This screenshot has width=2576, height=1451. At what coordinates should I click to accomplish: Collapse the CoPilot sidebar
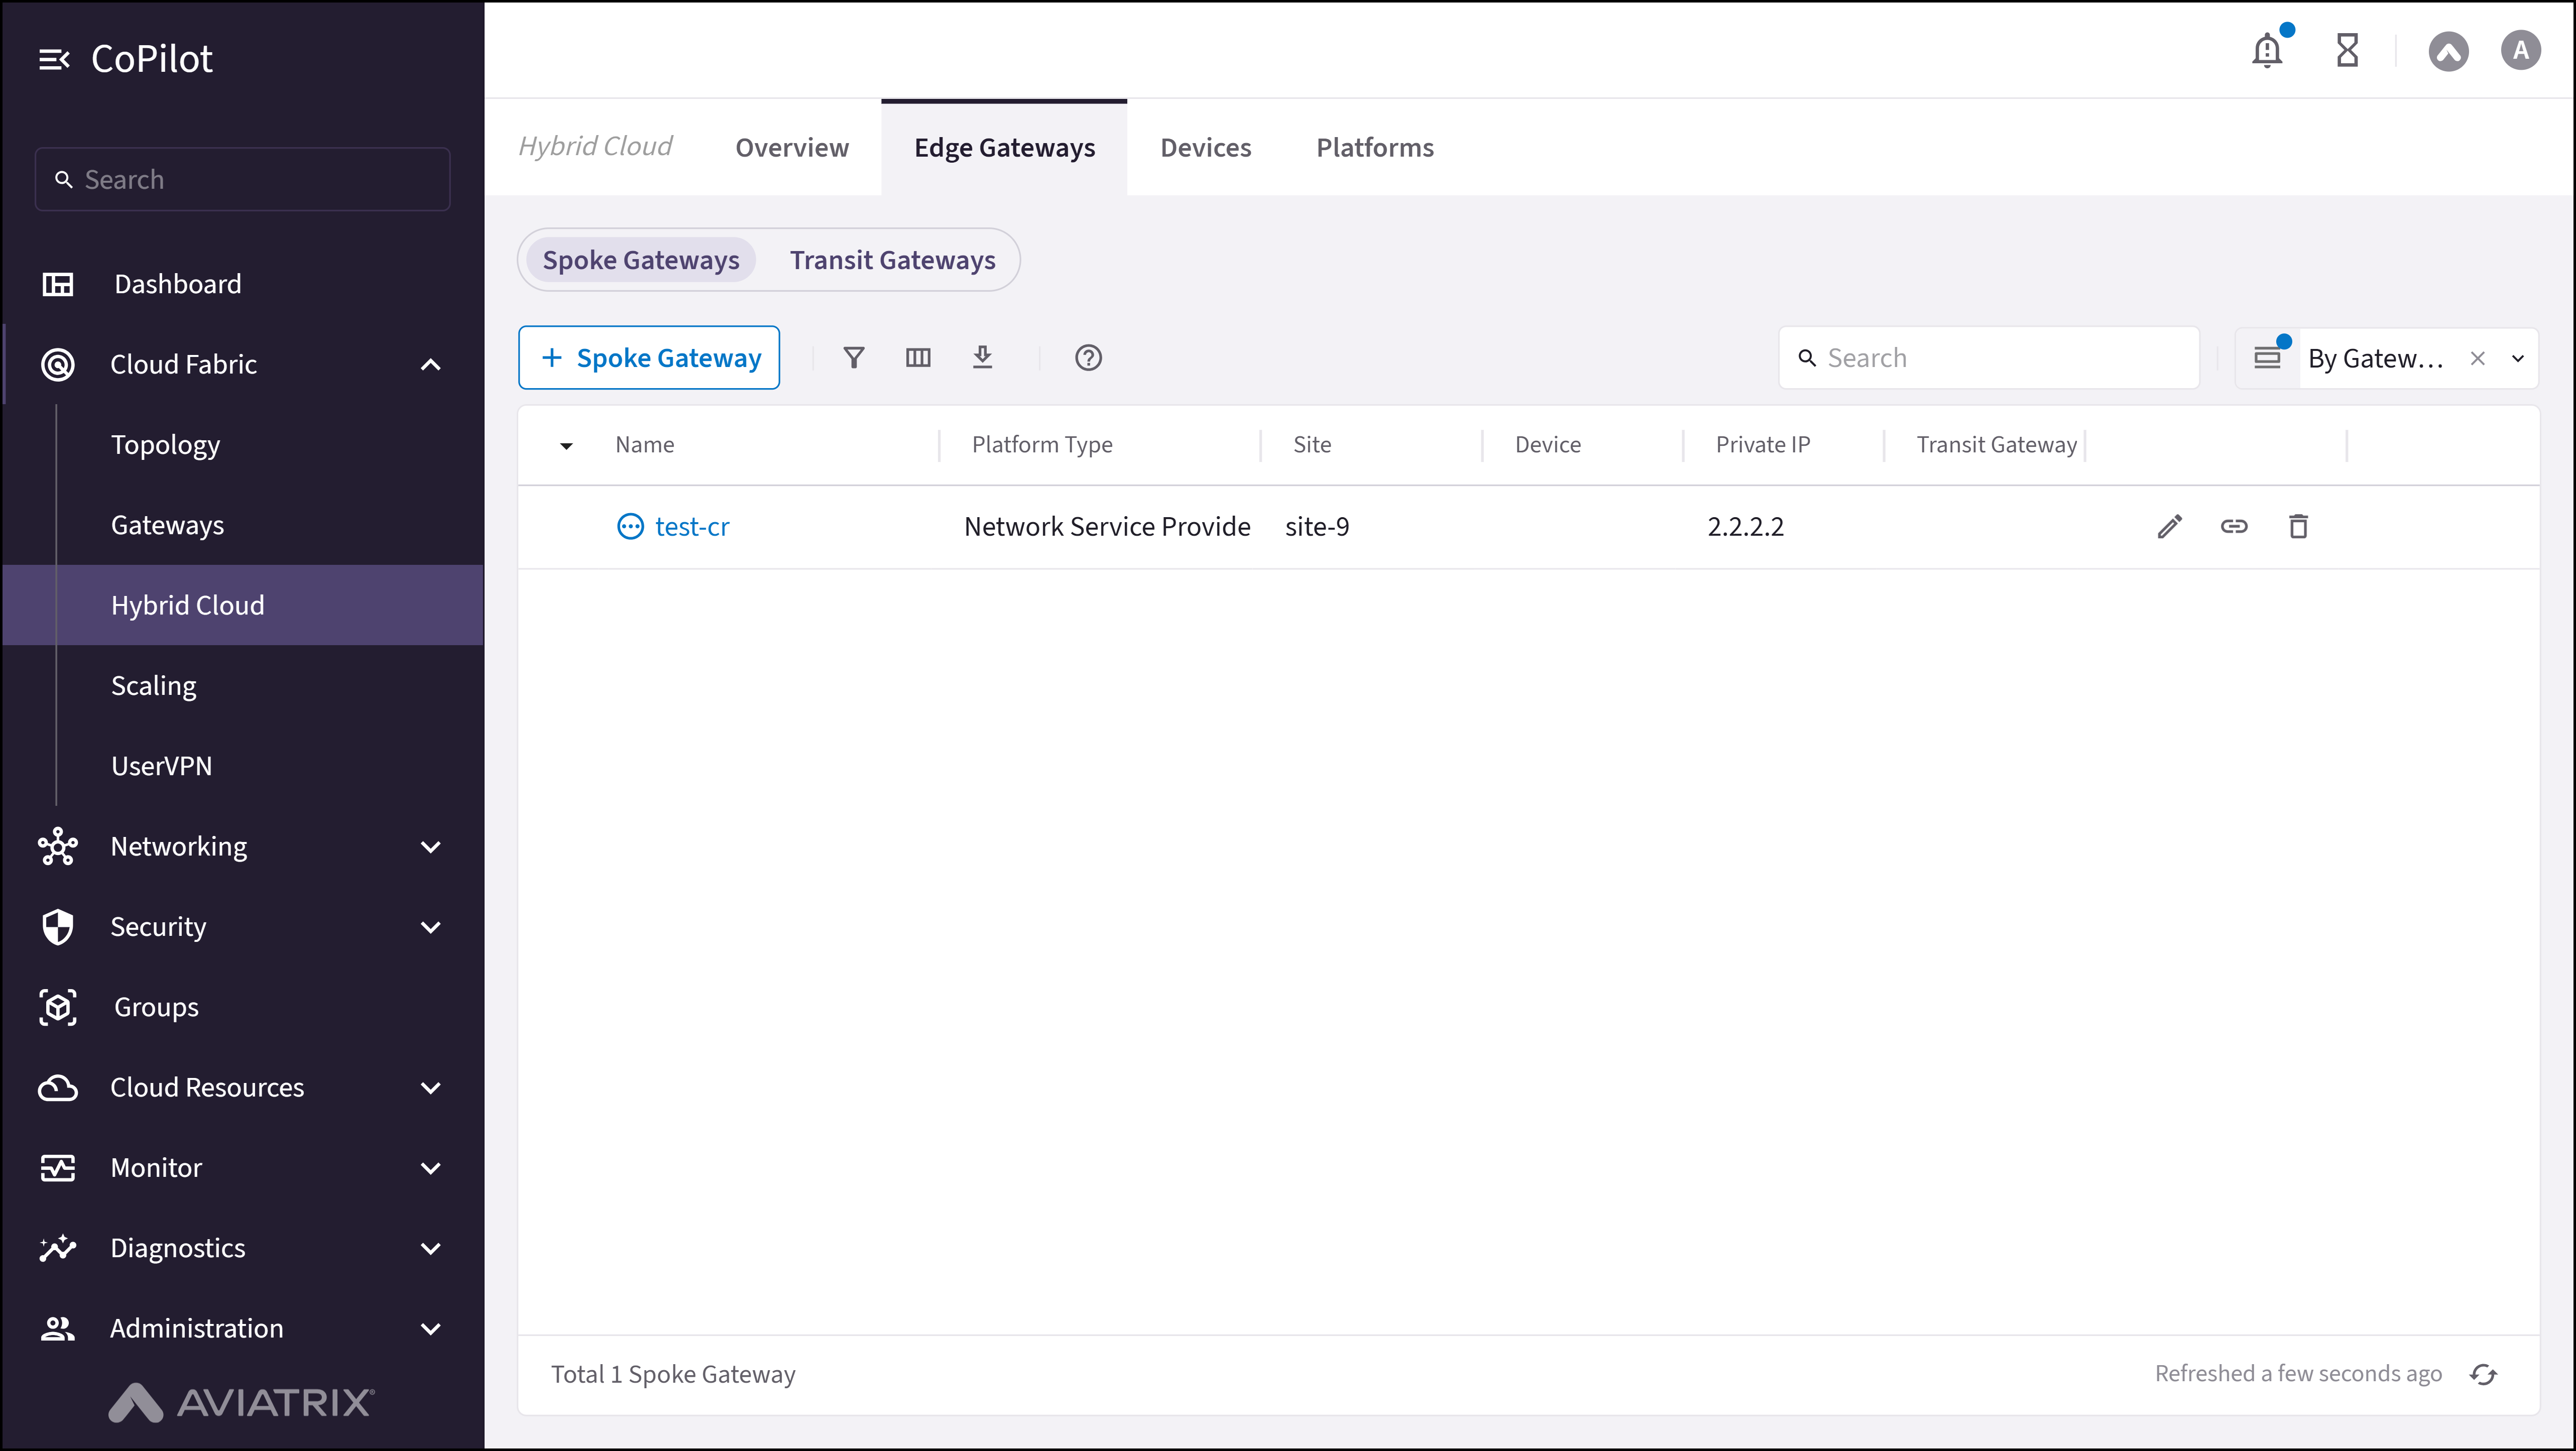pyautogui.click(x=55, y=58)
